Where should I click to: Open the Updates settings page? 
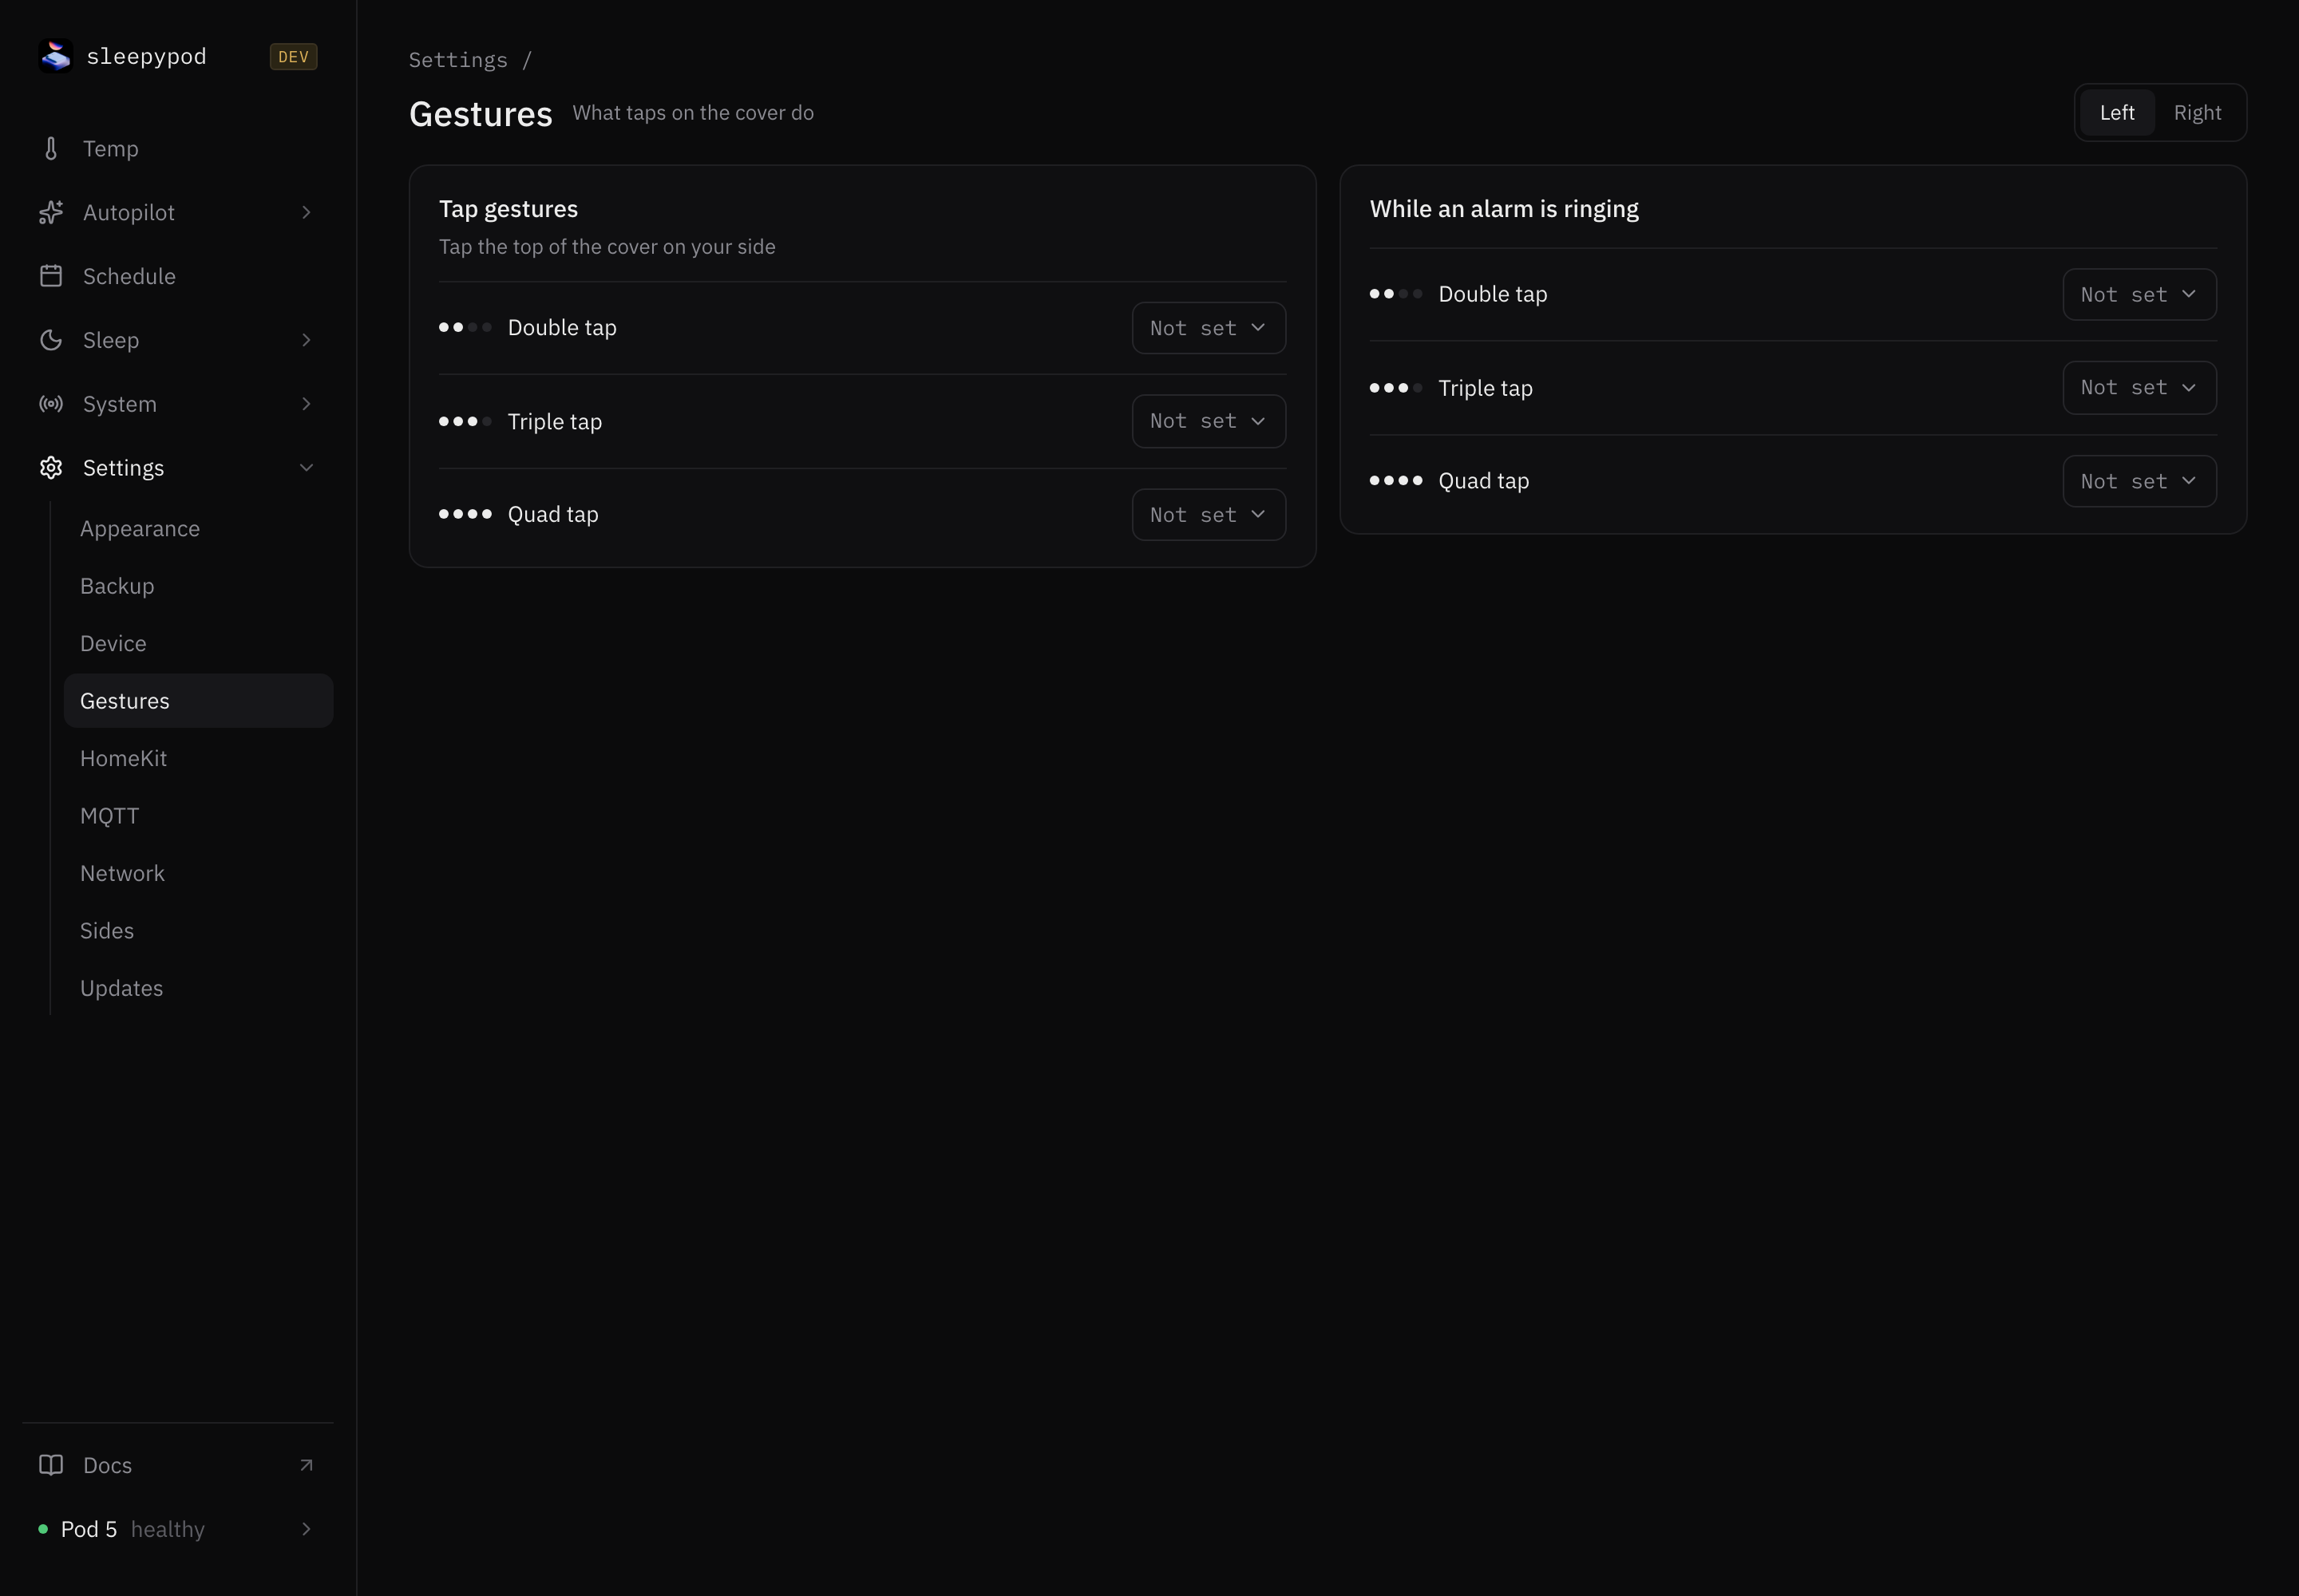[x=198, y=989]
